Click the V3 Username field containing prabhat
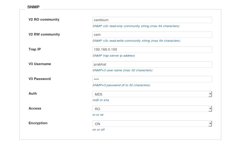 152,64
